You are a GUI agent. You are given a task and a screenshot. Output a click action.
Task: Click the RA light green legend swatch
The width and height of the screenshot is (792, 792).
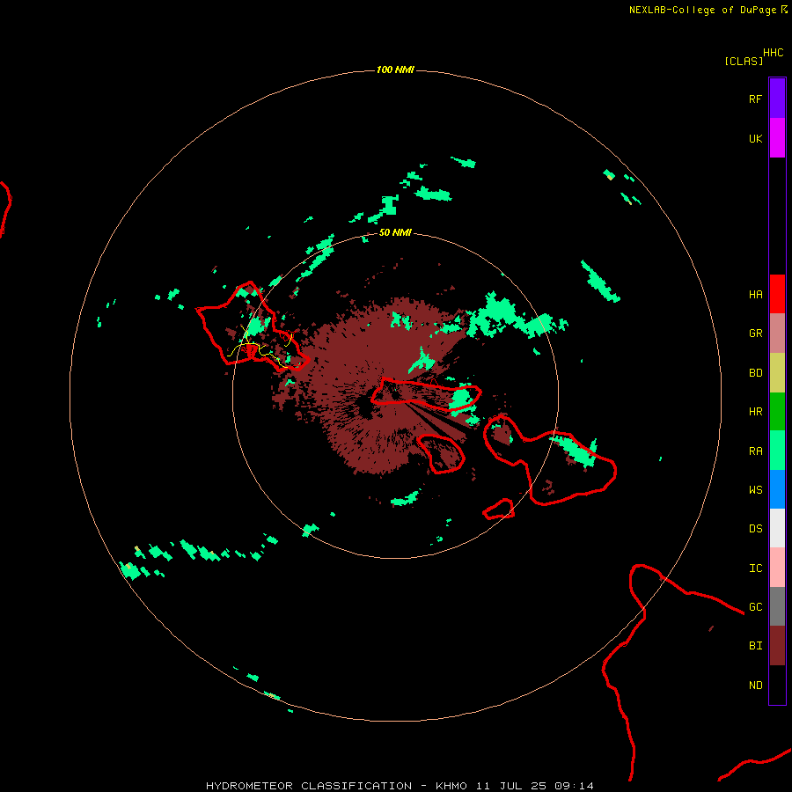[x=777, y=450]
